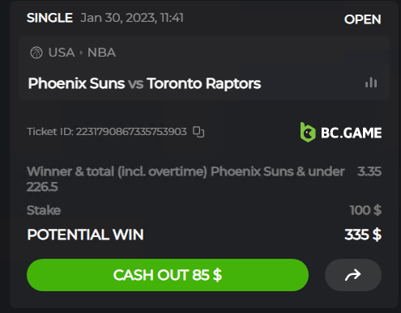This screenshot has height=313, width=401.
Task: Open the NBA league link
Action: (x=101, y=53)
